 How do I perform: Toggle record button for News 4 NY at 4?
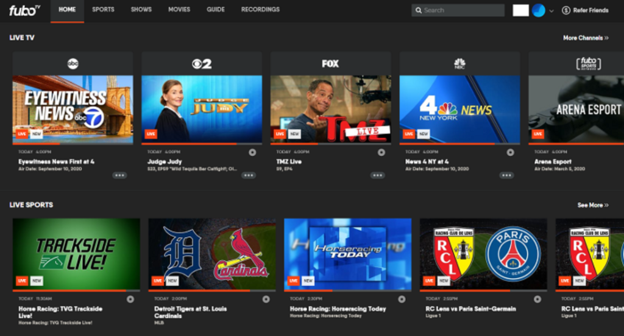pyautogui.click(x=510, y=152)
